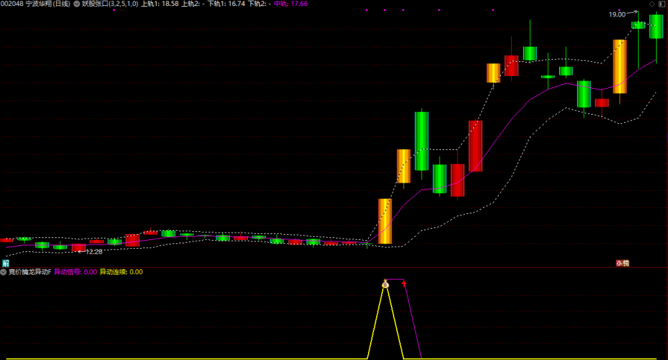Click the stock title 002048 宁波华翔(日线)
The image size is (668, 360).
pyautogui.click(x=35, y=4)
